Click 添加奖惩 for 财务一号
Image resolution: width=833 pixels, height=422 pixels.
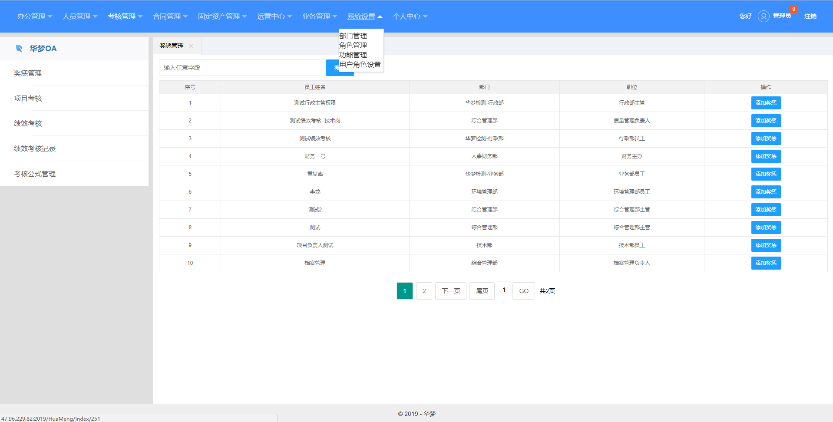pyautogui.click(x=765, y=156)
